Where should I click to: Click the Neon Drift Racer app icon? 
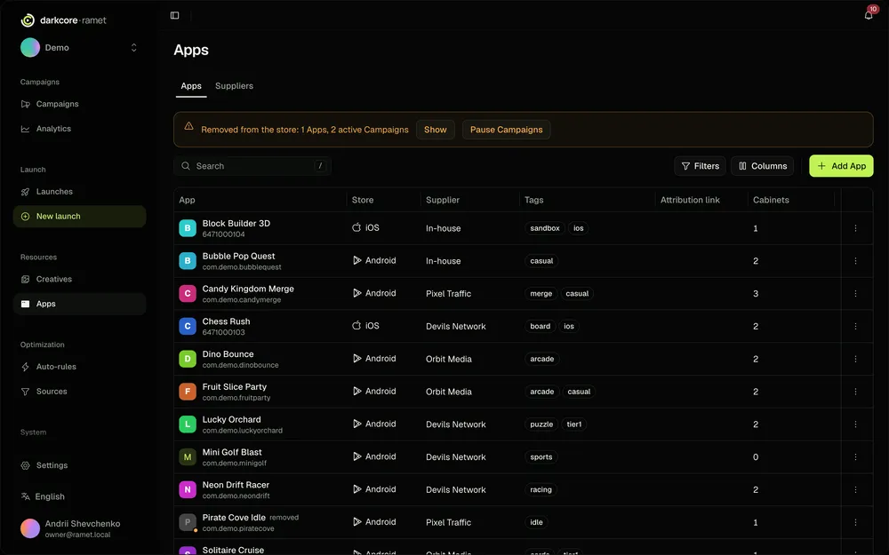click(188, 490)
